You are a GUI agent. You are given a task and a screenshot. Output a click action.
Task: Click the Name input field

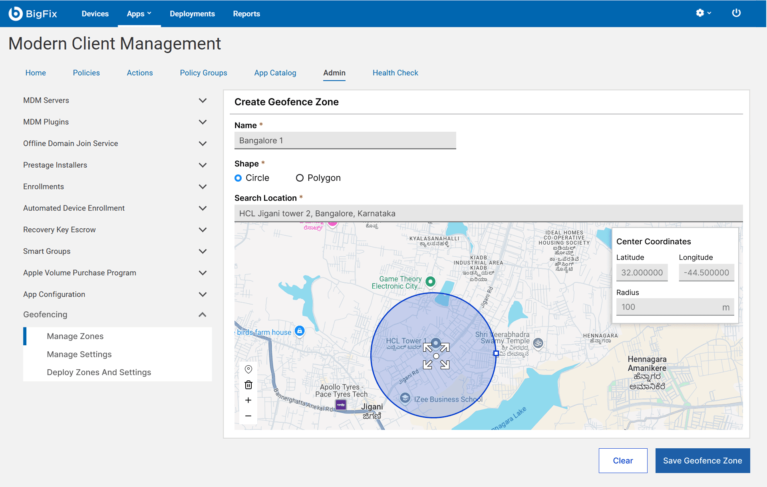tap(345, 141)
